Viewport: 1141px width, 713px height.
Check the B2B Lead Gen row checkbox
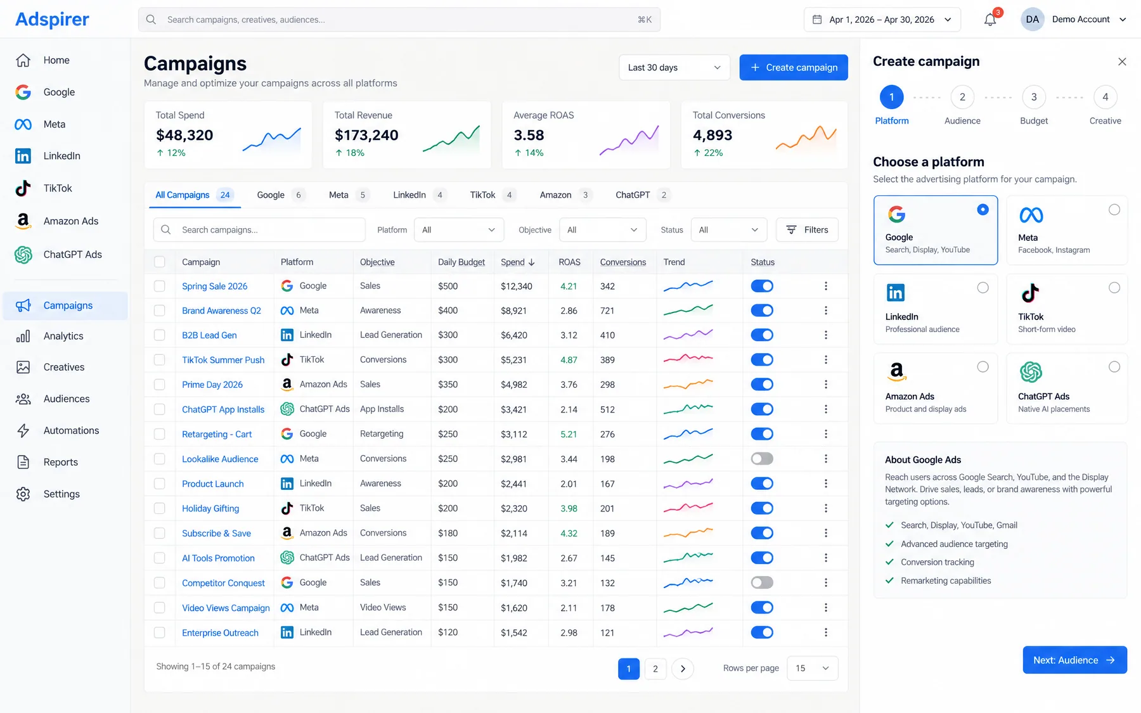160,335
